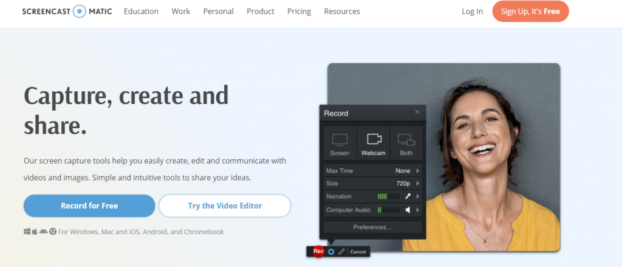
Task: Expand the Size 720p options arrow
Action: coord(417,183)
